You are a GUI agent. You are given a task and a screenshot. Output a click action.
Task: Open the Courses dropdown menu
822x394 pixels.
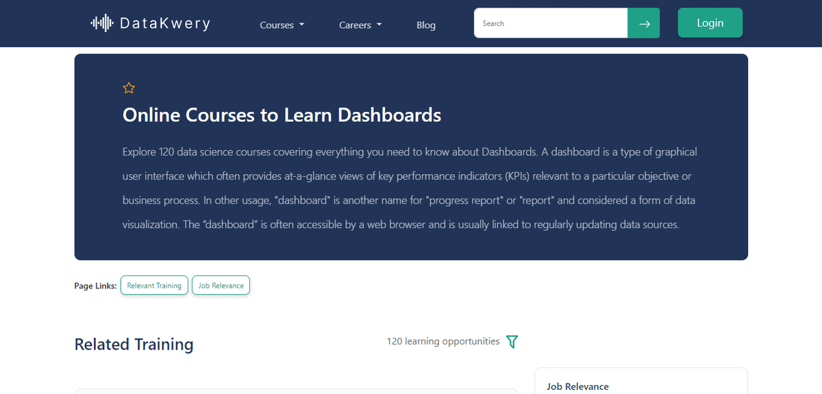pos(282,25)
